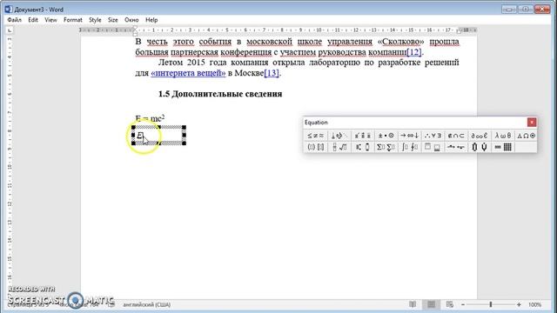Screen dimensions: 557x313
Task: Switch to Read Mode view in status bar
Action: tap(413, 304)
